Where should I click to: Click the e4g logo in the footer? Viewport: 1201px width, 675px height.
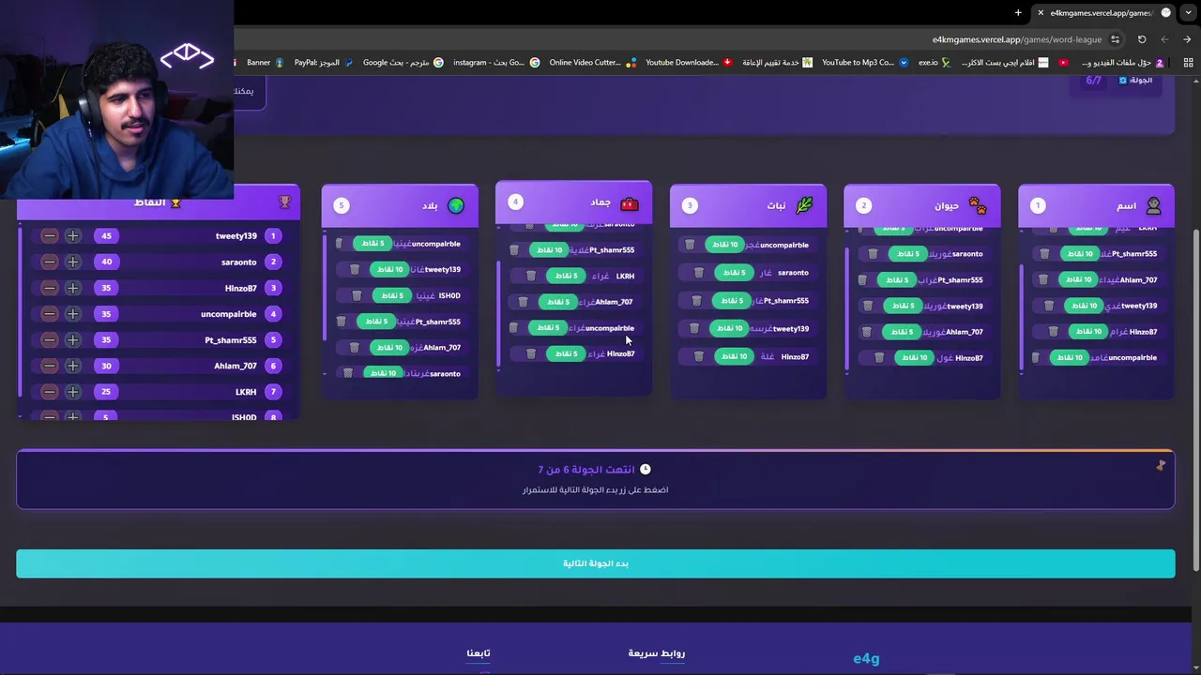point(866,659)
